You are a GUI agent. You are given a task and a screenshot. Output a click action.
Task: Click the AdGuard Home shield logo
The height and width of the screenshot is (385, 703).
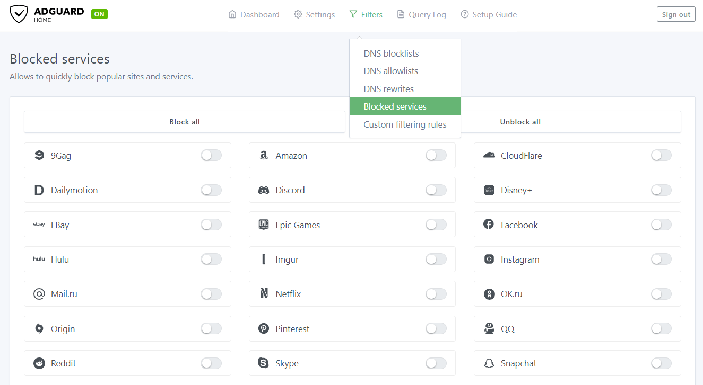pyautogui.click(x=19, y=14)
